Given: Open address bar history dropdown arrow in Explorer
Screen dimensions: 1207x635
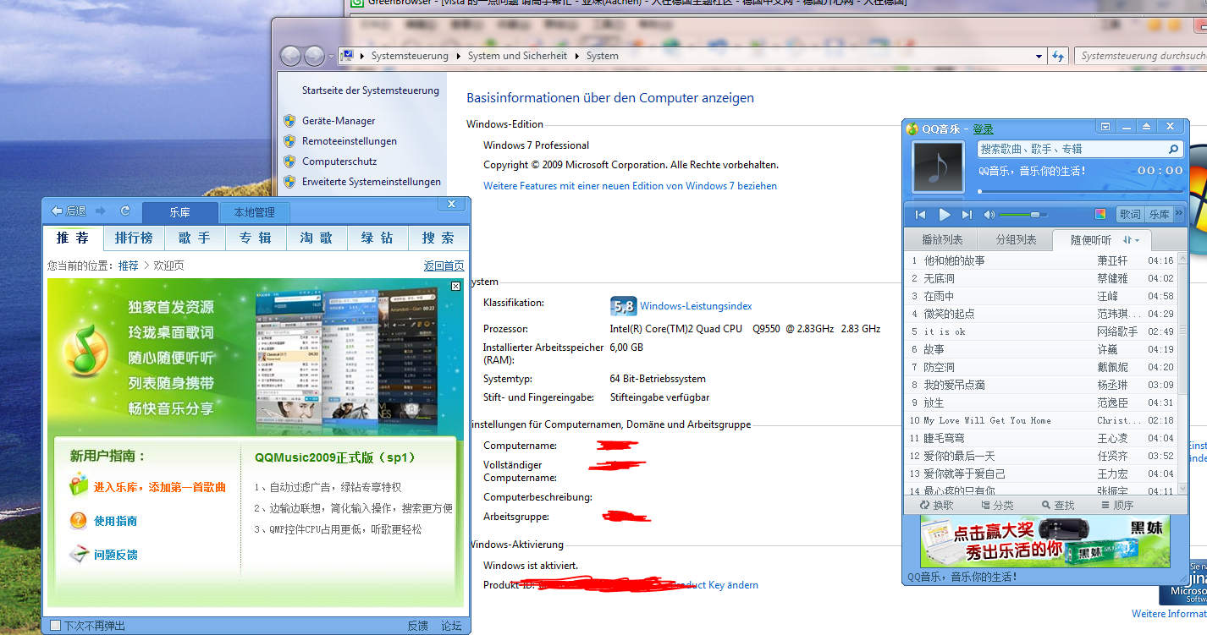Looking at the screenshot, I should click(x=1039, y=56).
